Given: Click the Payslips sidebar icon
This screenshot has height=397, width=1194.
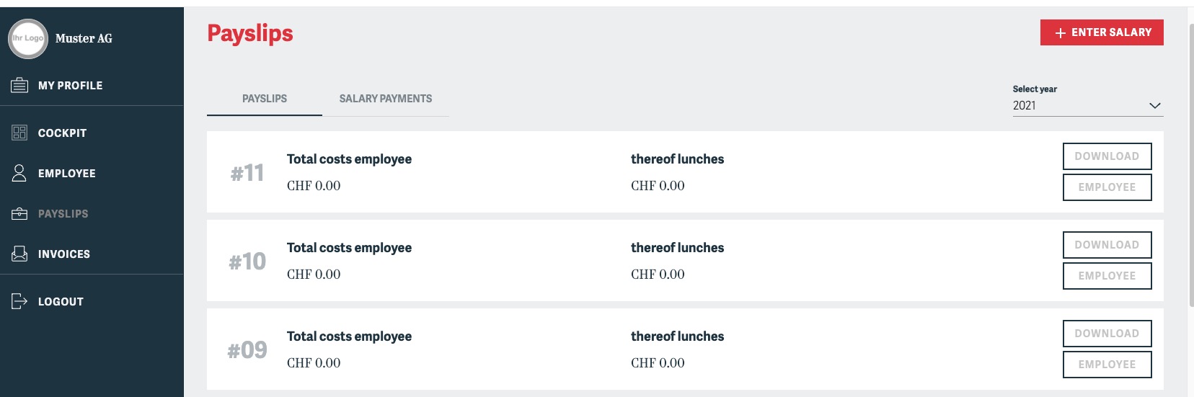Looking at the screenshot, I should (x=19, y=214).
